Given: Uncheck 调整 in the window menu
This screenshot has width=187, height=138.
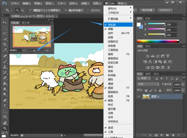Looking at the screenshot, I should click(118, 29).
